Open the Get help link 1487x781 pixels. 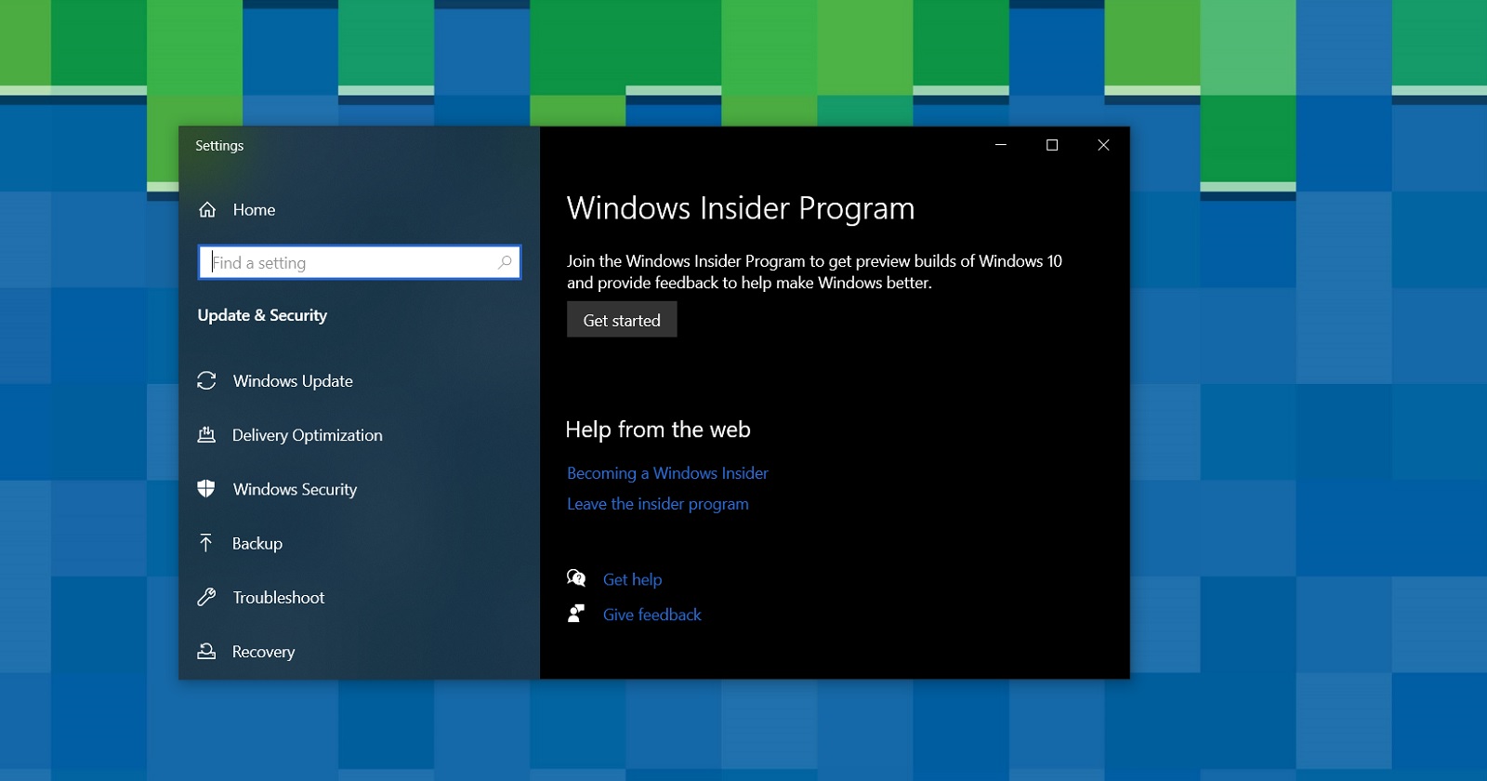click(632, 579)
